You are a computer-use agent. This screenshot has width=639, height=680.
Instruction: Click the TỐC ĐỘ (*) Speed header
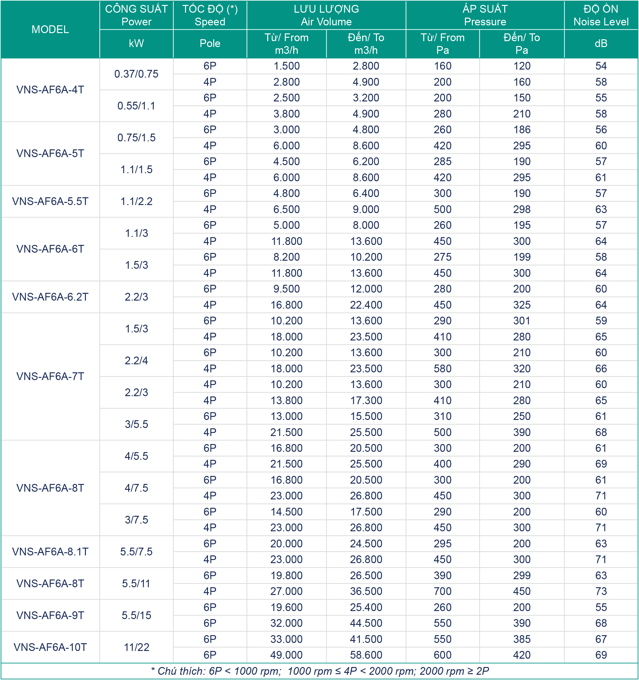[210, 15]
